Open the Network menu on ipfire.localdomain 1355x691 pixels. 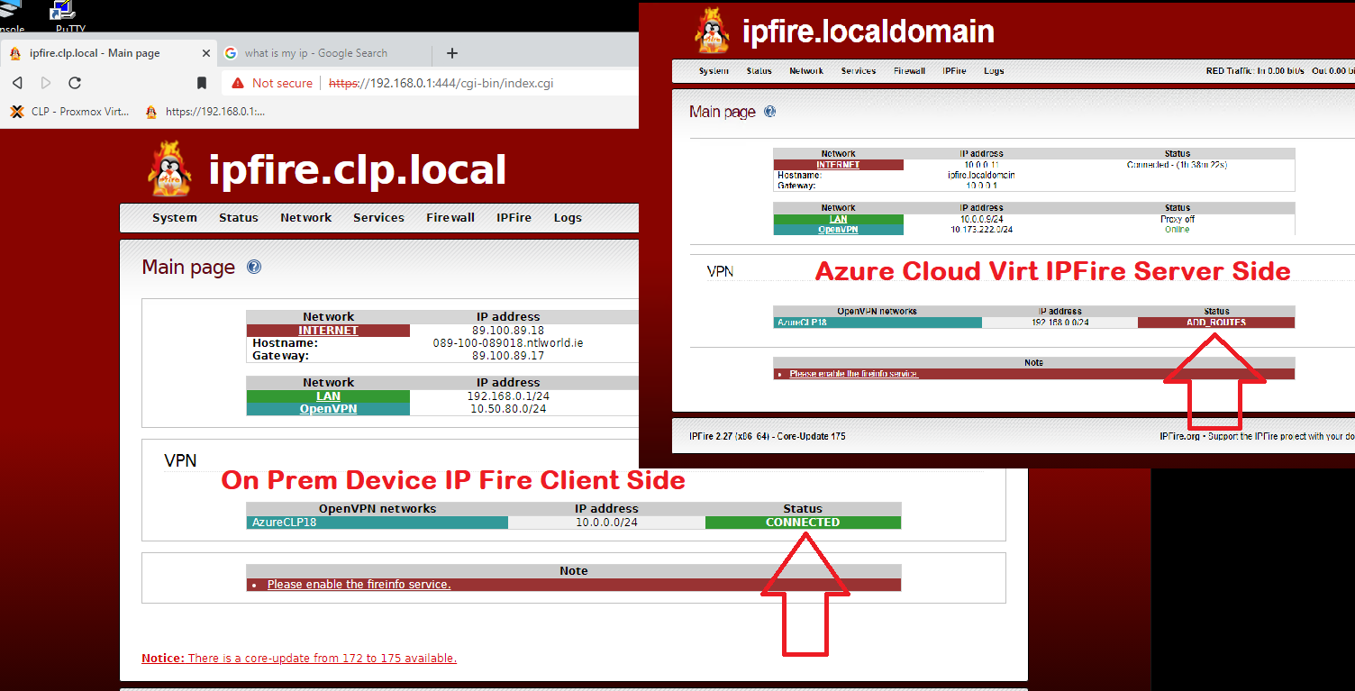(x=806, y=71)
